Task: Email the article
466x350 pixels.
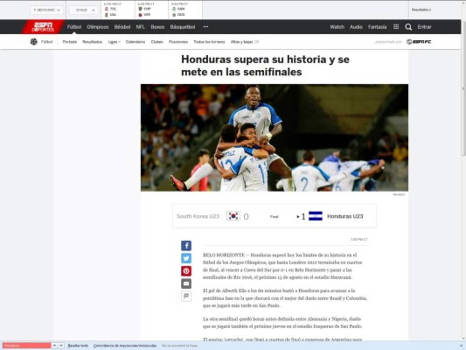Action: [x=187, y=283]
